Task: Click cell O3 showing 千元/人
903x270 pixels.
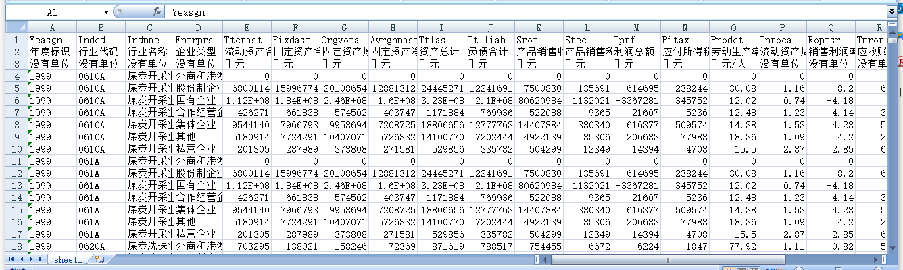Action: coord(733,63)
